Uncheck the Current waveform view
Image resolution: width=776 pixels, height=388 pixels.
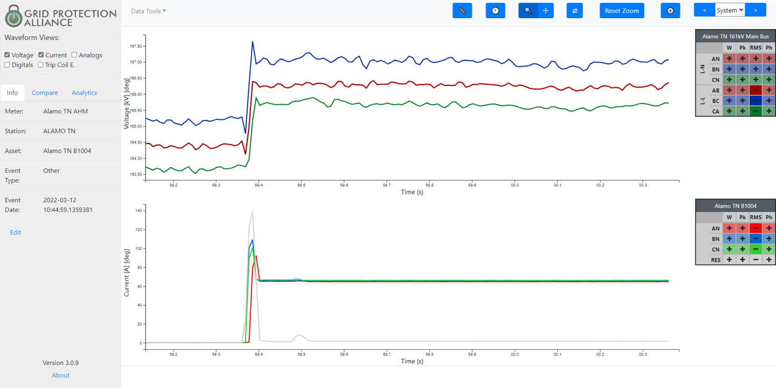tap(41, 55)
